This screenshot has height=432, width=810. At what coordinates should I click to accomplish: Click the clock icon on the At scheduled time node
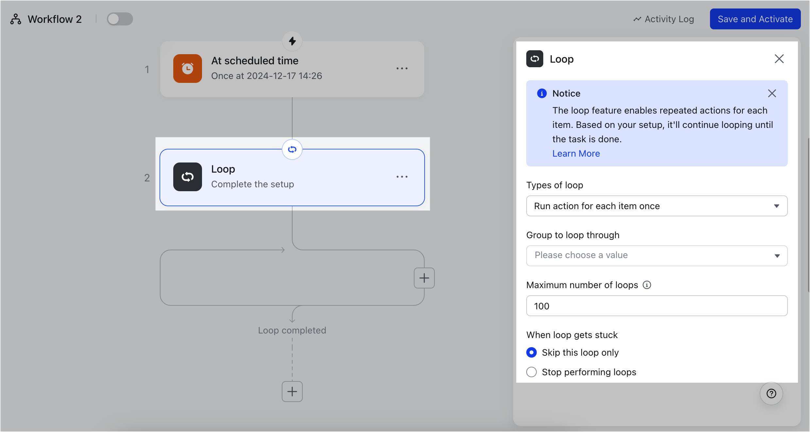pos(187,69)
